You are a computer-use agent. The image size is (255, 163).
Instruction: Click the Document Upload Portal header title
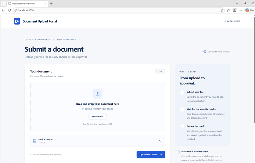(40, 21)
